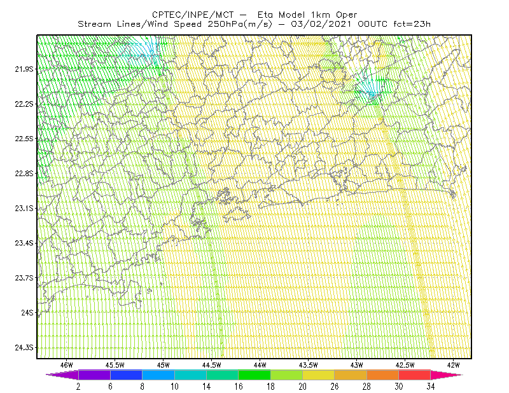Image resolution: width=509 pixels, height=393 pixels.
Task: Click the legend value label 20
Action: [x=303, y=387]
